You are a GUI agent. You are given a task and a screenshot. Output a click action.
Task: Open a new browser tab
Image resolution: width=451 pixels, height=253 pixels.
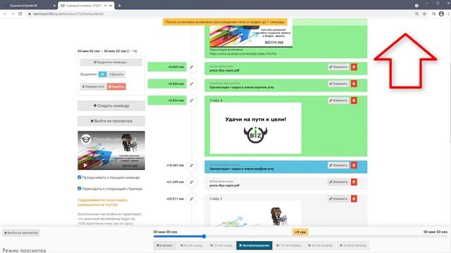(119, 6)
